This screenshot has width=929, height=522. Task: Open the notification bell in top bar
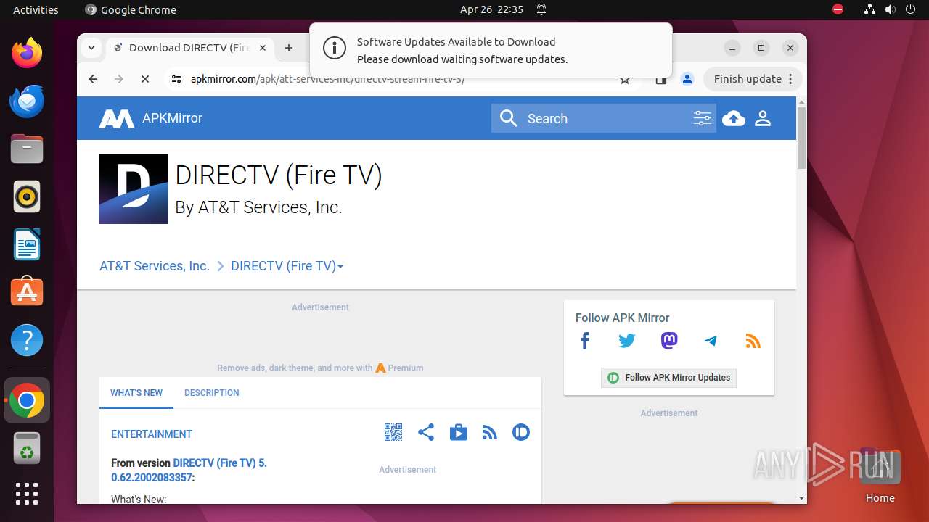pyautogui.click(x=541, y=9)
